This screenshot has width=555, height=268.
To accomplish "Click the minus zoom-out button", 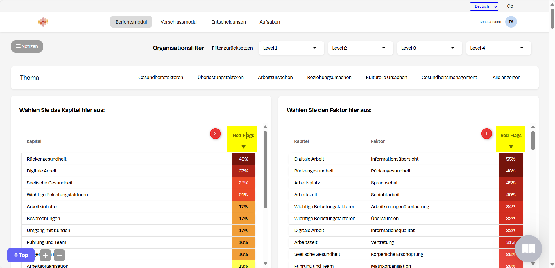I will [59, 255].
